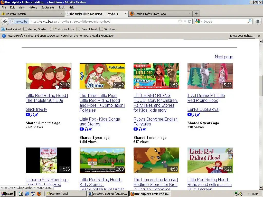
Task: Click YouTube icon under Ruby's Storytime channel
Action: (136, 129)
